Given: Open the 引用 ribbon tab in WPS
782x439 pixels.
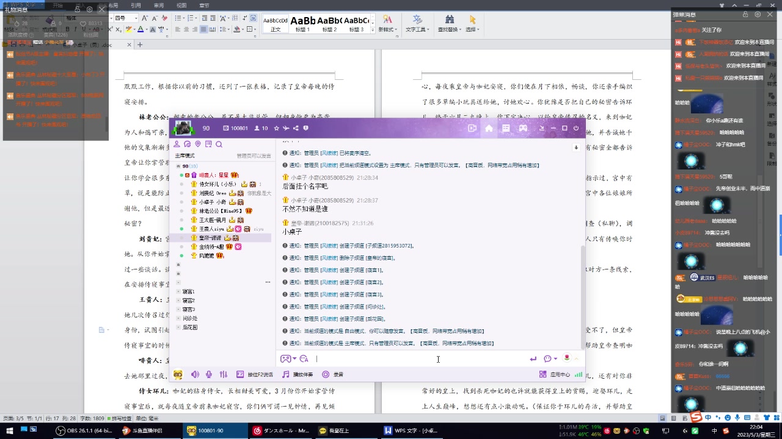Looking at the screenshot, I should [x=136, y=5].
